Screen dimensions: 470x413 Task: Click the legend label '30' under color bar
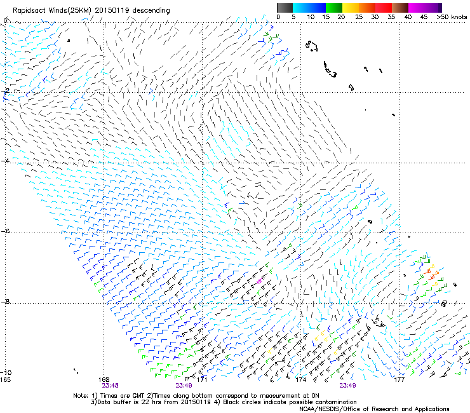tap(375, 17)
